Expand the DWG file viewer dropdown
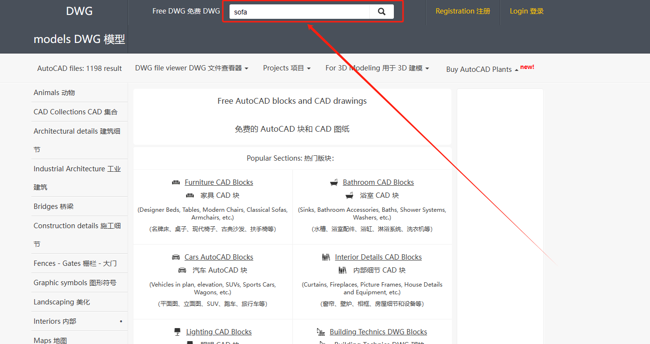 [191, 69]
